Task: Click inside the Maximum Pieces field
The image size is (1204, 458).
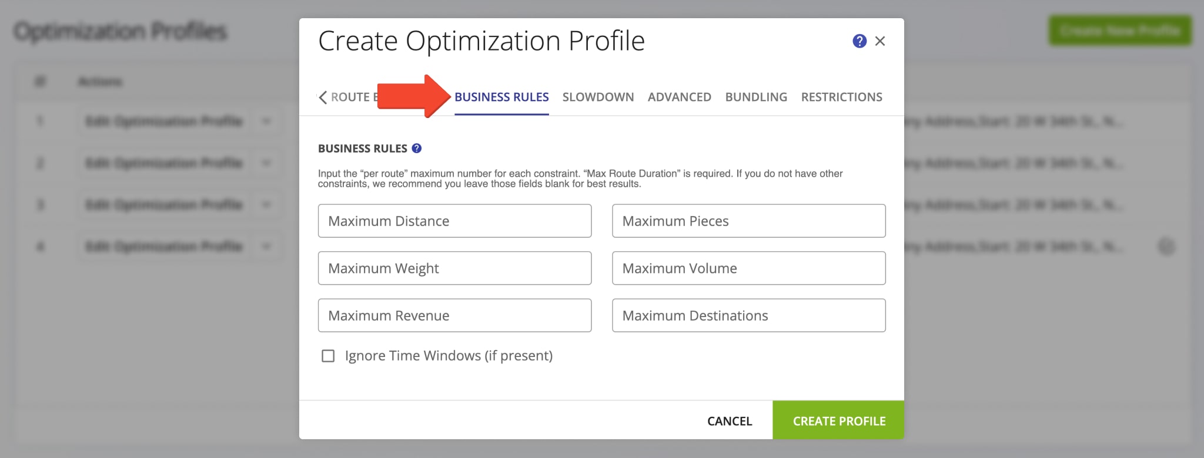Action: coord(748,221)
